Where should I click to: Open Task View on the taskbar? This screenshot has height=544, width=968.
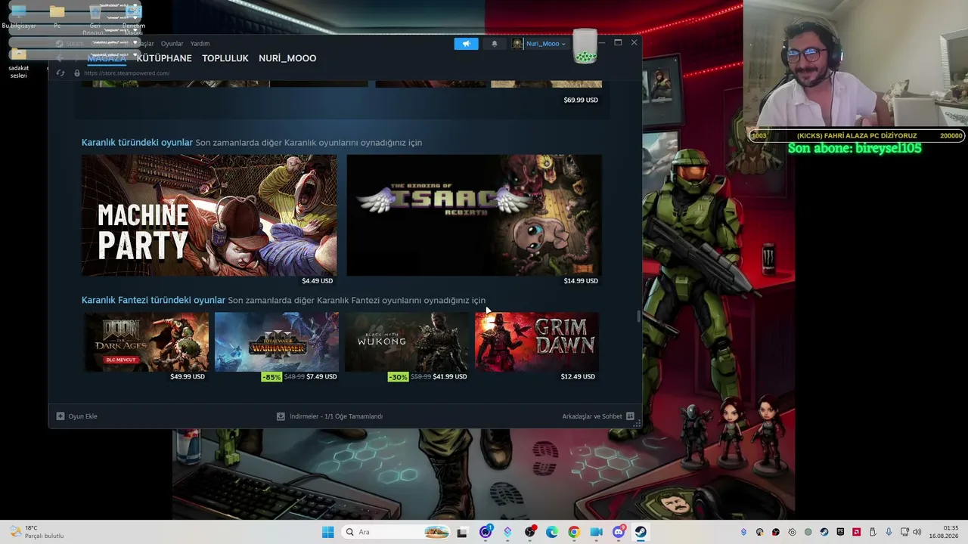click(x=462, y=532)
